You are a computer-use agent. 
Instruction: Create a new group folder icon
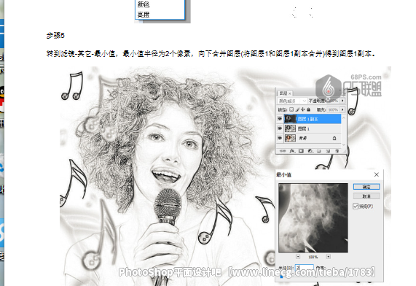[319, 151]
